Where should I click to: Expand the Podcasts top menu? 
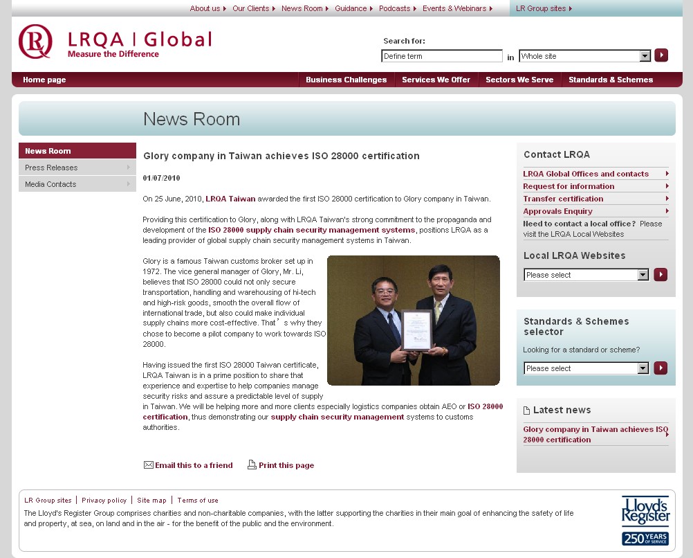397,8
